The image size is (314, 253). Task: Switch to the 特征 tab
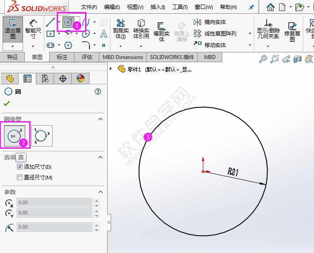point(12,57)
